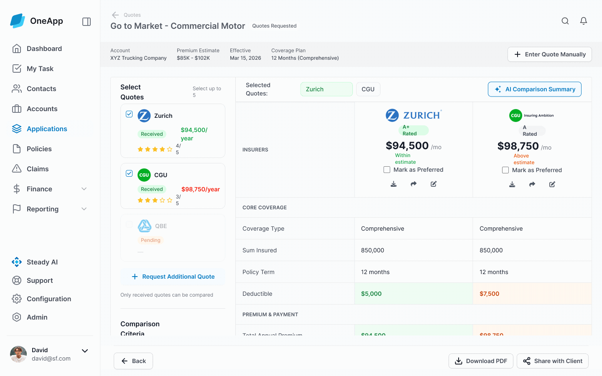Click Quotes Requested status label
602x376 pixels.
tap(274, 26)
